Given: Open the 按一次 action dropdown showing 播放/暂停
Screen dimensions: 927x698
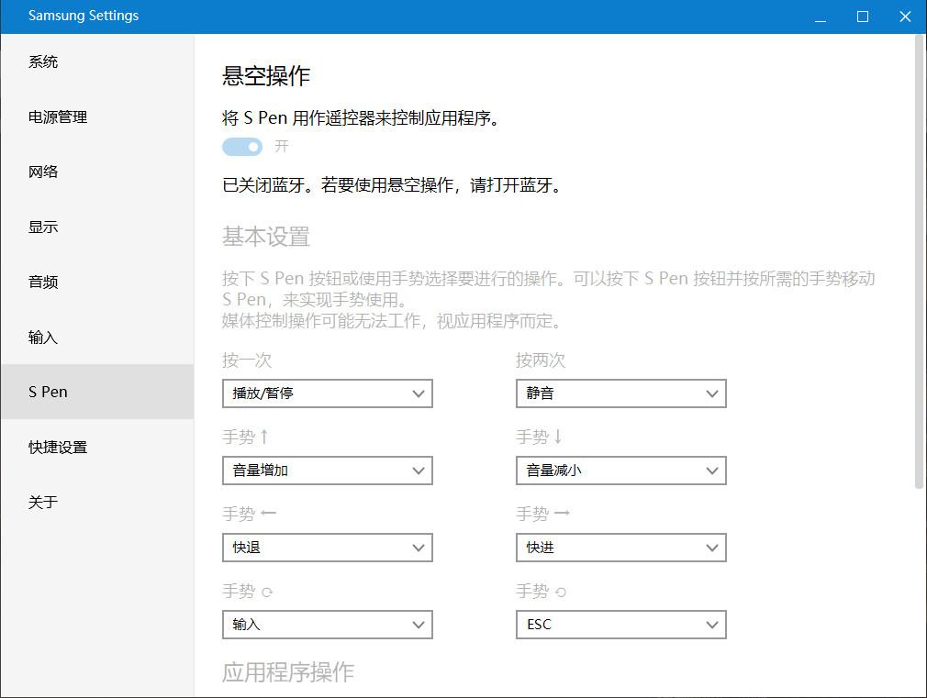Looking at the screenshot, I should click(327, 393).
